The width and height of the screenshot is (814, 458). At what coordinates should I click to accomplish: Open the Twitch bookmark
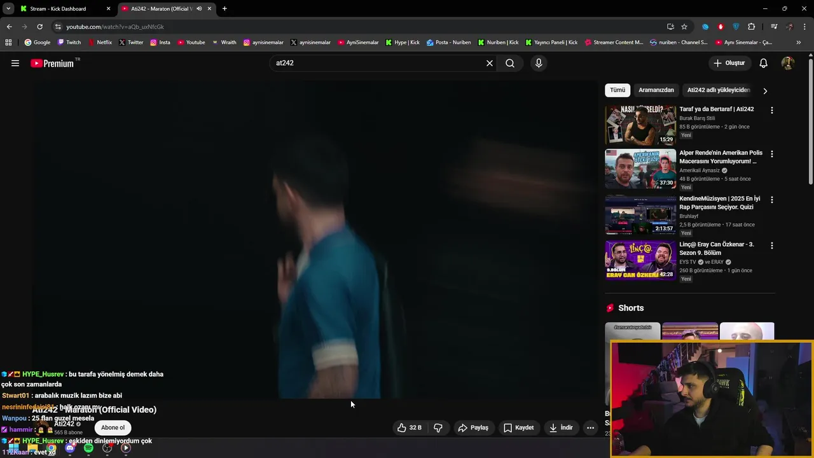(x=69, y=43)
